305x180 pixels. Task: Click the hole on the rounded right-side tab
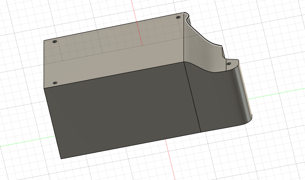coord(229,64)
